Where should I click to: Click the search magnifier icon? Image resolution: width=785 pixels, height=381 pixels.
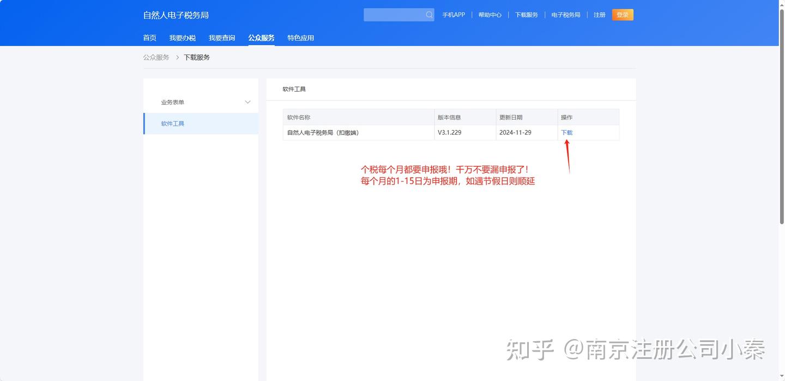coord(428,15)
